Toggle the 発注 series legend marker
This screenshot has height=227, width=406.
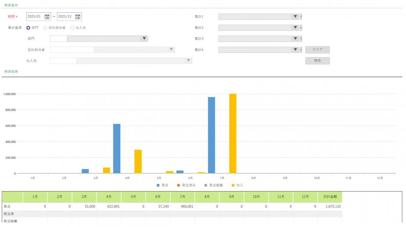pyautogui.click(x=158, y=185)
